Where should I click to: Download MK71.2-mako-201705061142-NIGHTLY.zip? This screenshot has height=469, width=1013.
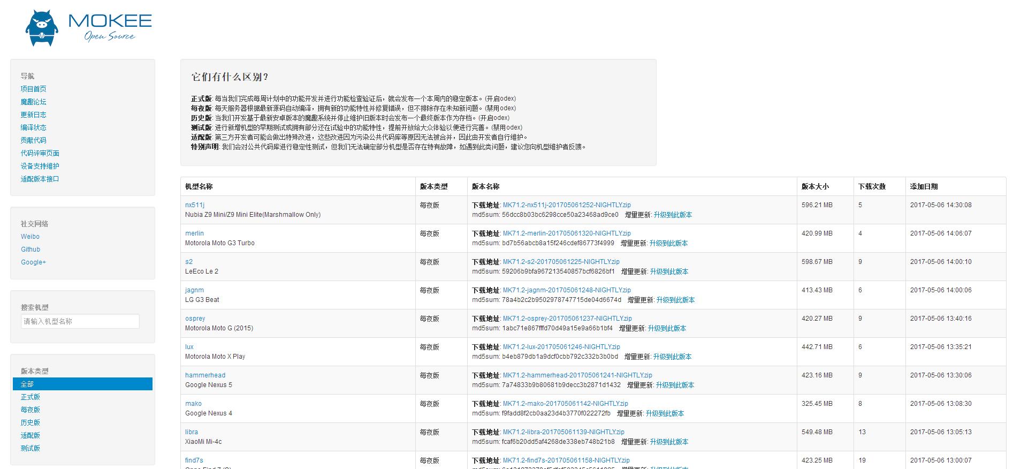point(566,404)
